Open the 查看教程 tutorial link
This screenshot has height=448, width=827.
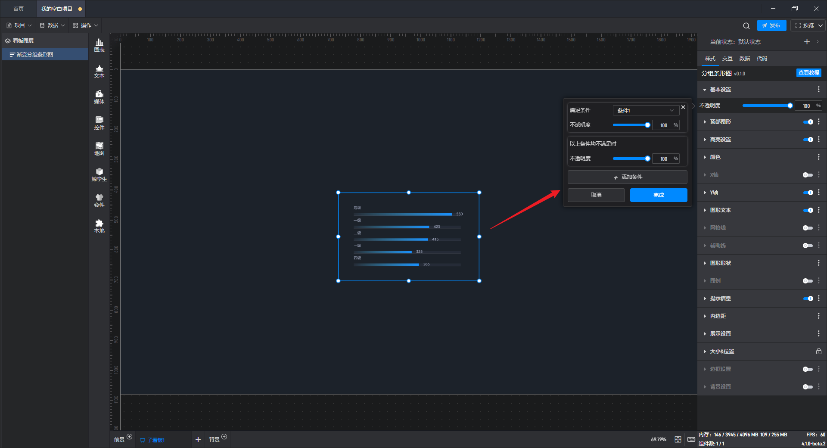point(808,73)
